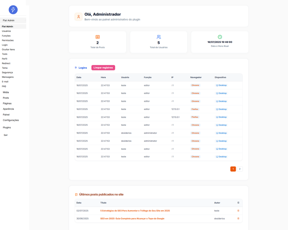This screenshot has width=288, height=230.
Task: Click the orange icon in the second post row
Action: tap(238, 218)
